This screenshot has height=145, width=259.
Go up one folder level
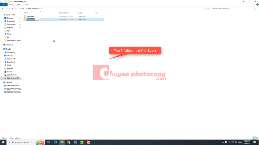[x=13, y=9]
